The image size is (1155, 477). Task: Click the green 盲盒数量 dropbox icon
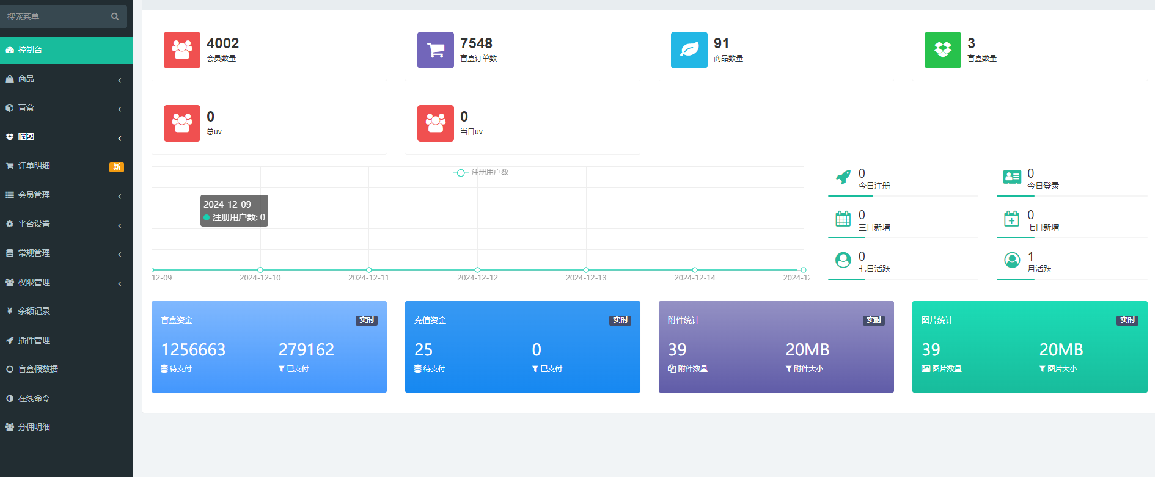(943, 50)
